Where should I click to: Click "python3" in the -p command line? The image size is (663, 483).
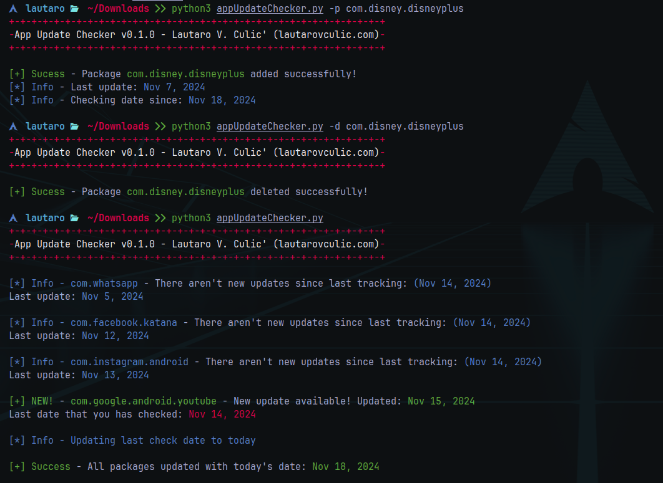point(191,9)
